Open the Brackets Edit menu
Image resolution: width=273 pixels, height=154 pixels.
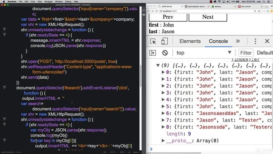pos(26,2)
